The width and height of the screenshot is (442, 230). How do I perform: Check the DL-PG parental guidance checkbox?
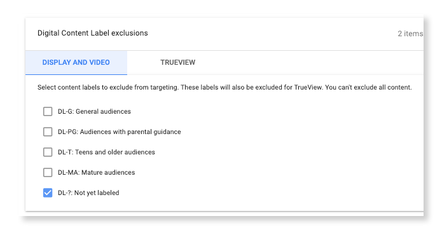pos(48,132)
